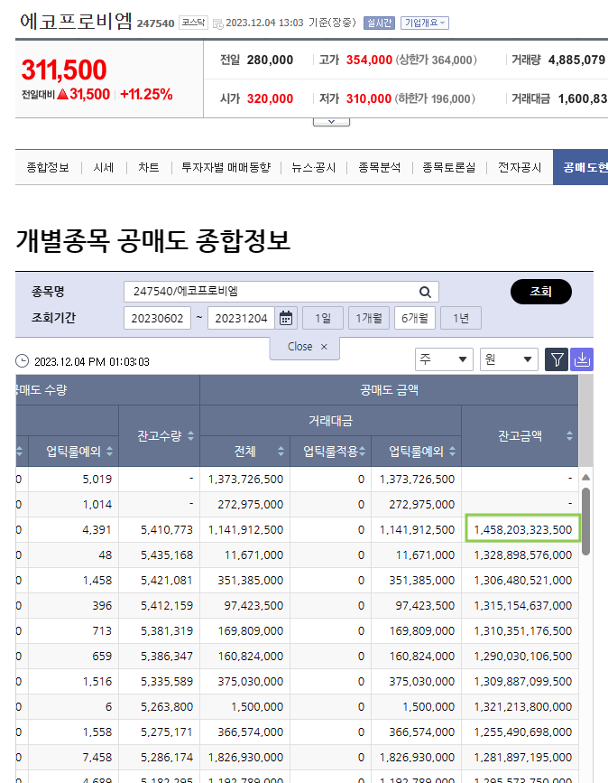
Task: Click the black 조회 button
Action: (540, 292)
